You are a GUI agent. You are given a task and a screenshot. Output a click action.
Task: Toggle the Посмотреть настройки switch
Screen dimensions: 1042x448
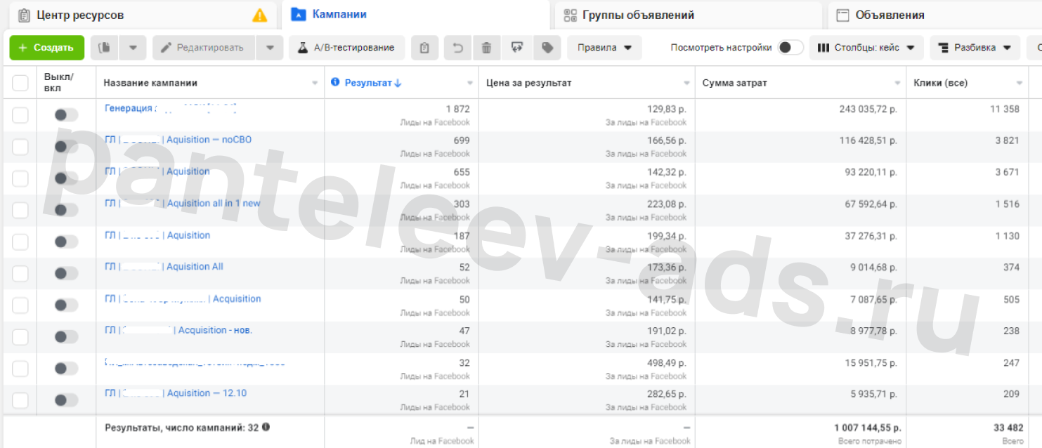point(790,48)
